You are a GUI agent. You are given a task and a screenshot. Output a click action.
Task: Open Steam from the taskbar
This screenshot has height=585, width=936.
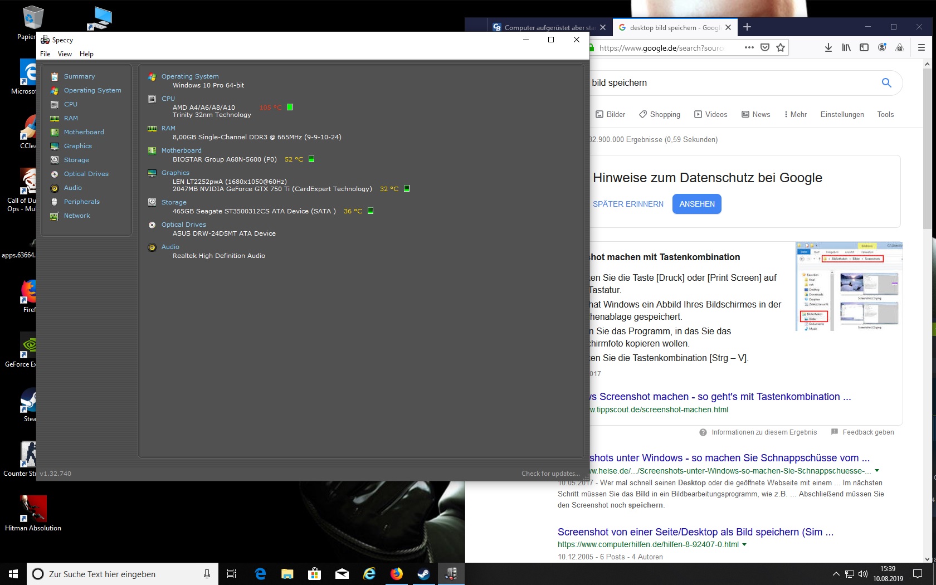click(424, 574)
